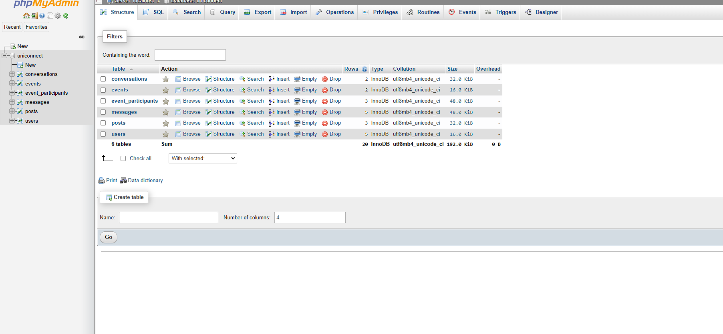Click the collapse navigation arrow at top
This screenshot has width=723, height=334.
tap(99, 2)
